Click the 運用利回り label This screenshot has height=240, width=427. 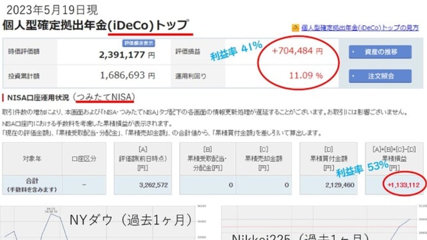[191, 76]
